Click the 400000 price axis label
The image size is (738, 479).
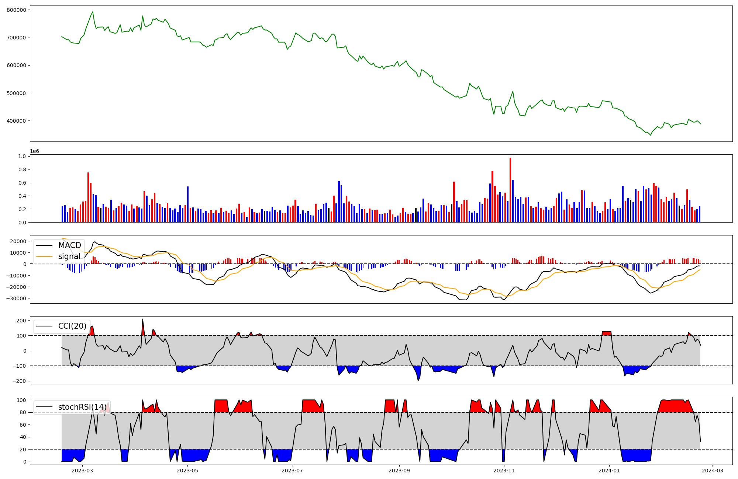click(x=17, y=121)
